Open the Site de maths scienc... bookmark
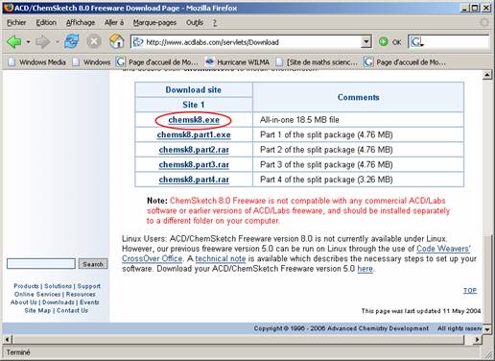This screenshot has height=361, width=495. click(x=317, y=62)
